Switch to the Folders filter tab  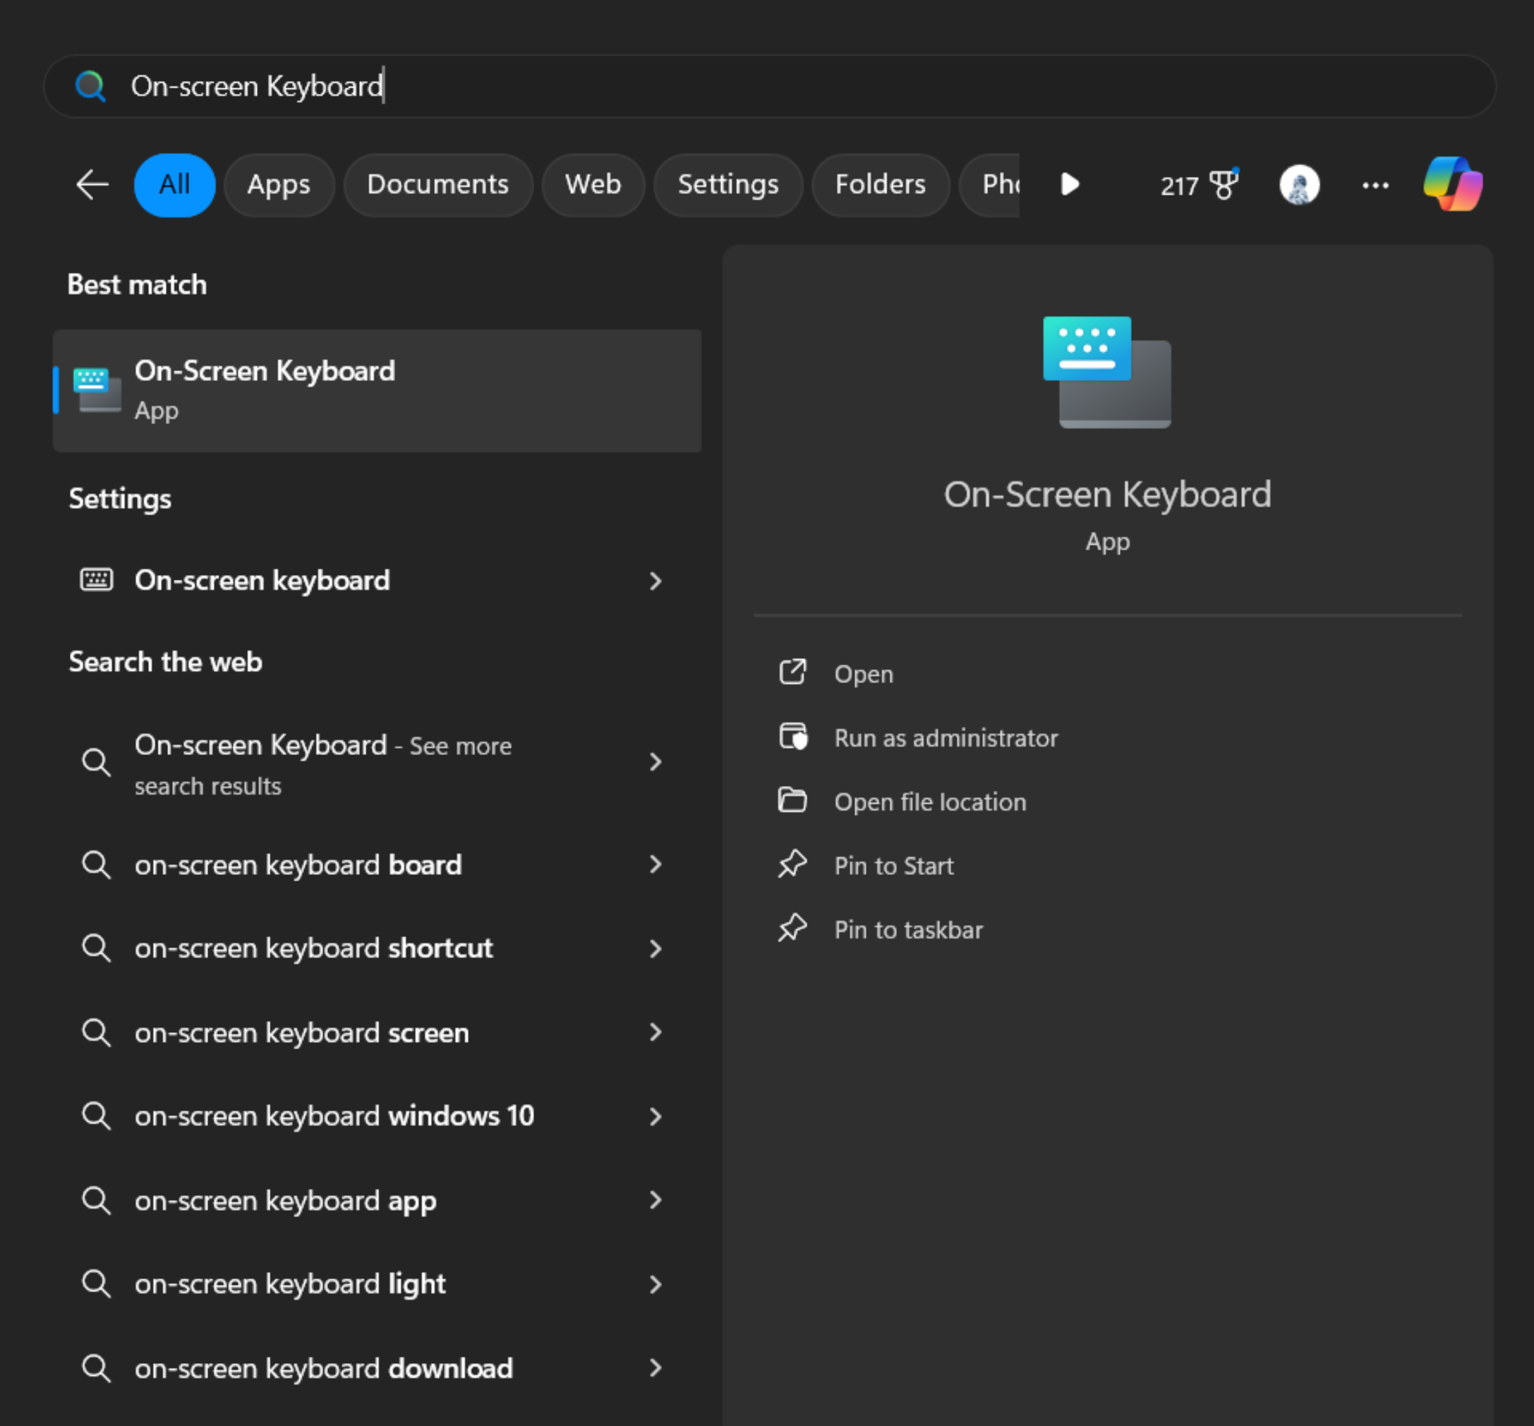[x=881, y=185]
